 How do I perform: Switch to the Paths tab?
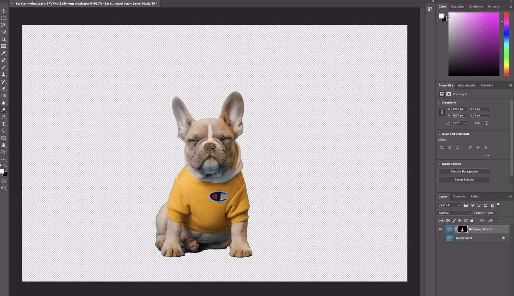point(475,197)
